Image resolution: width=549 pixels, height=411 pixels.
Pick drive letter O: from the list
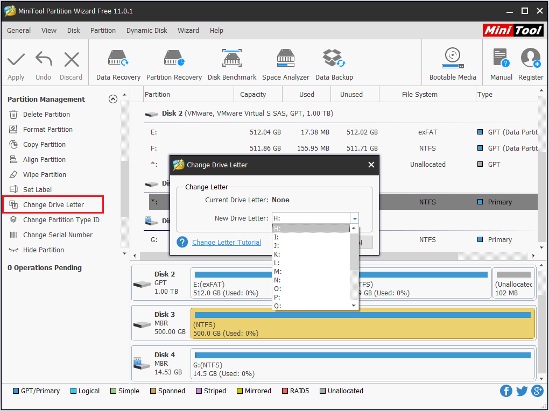coord(311,289)
